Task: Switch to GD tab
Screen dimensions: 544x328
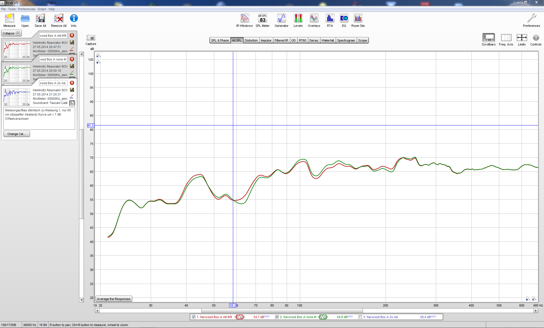Action: coord(294,40)
